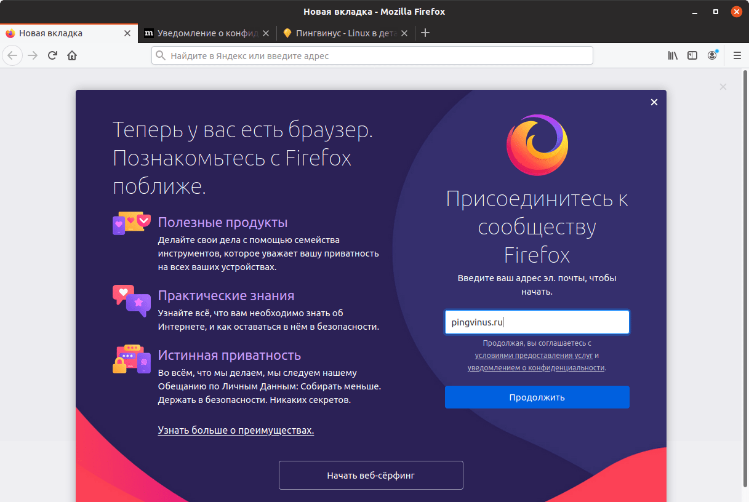The image size is (749, 502).
Task: Click the 'Полезные продукты' heading
Action: point(223,222)
